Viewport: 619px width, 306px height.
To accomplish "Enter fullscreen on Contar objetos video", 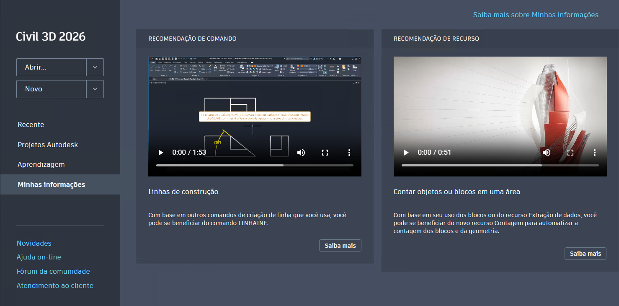I will (570, 153).
